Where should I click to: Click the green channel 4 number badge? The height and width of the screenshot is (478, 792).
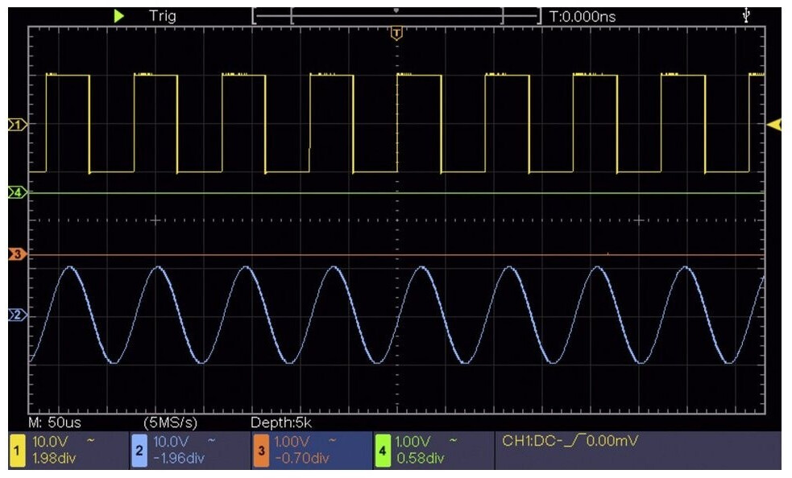(384, 451)
